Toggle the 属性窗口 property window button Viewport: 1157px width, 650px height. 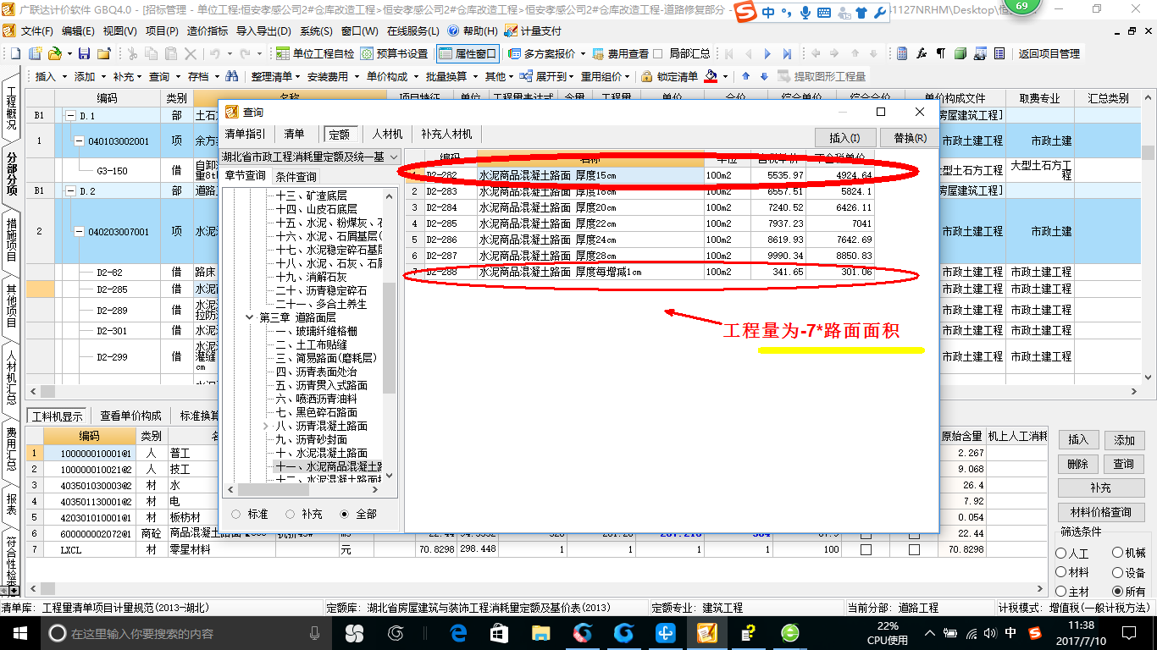468,53
